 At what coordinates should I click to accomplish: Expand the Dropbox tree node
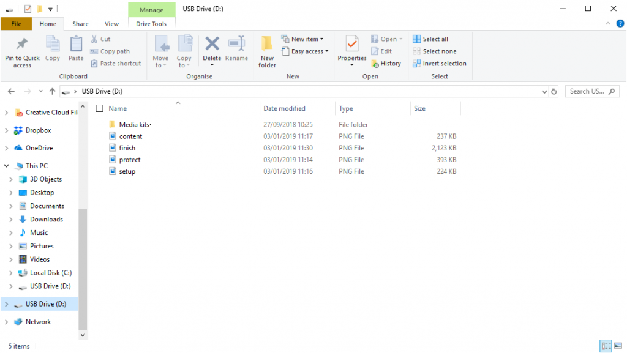[6, 130]
